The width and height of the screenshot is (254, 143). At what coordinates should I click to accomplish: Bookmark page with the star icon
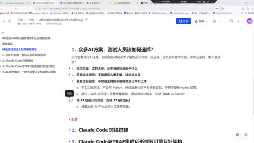click(x=223, y=9)
